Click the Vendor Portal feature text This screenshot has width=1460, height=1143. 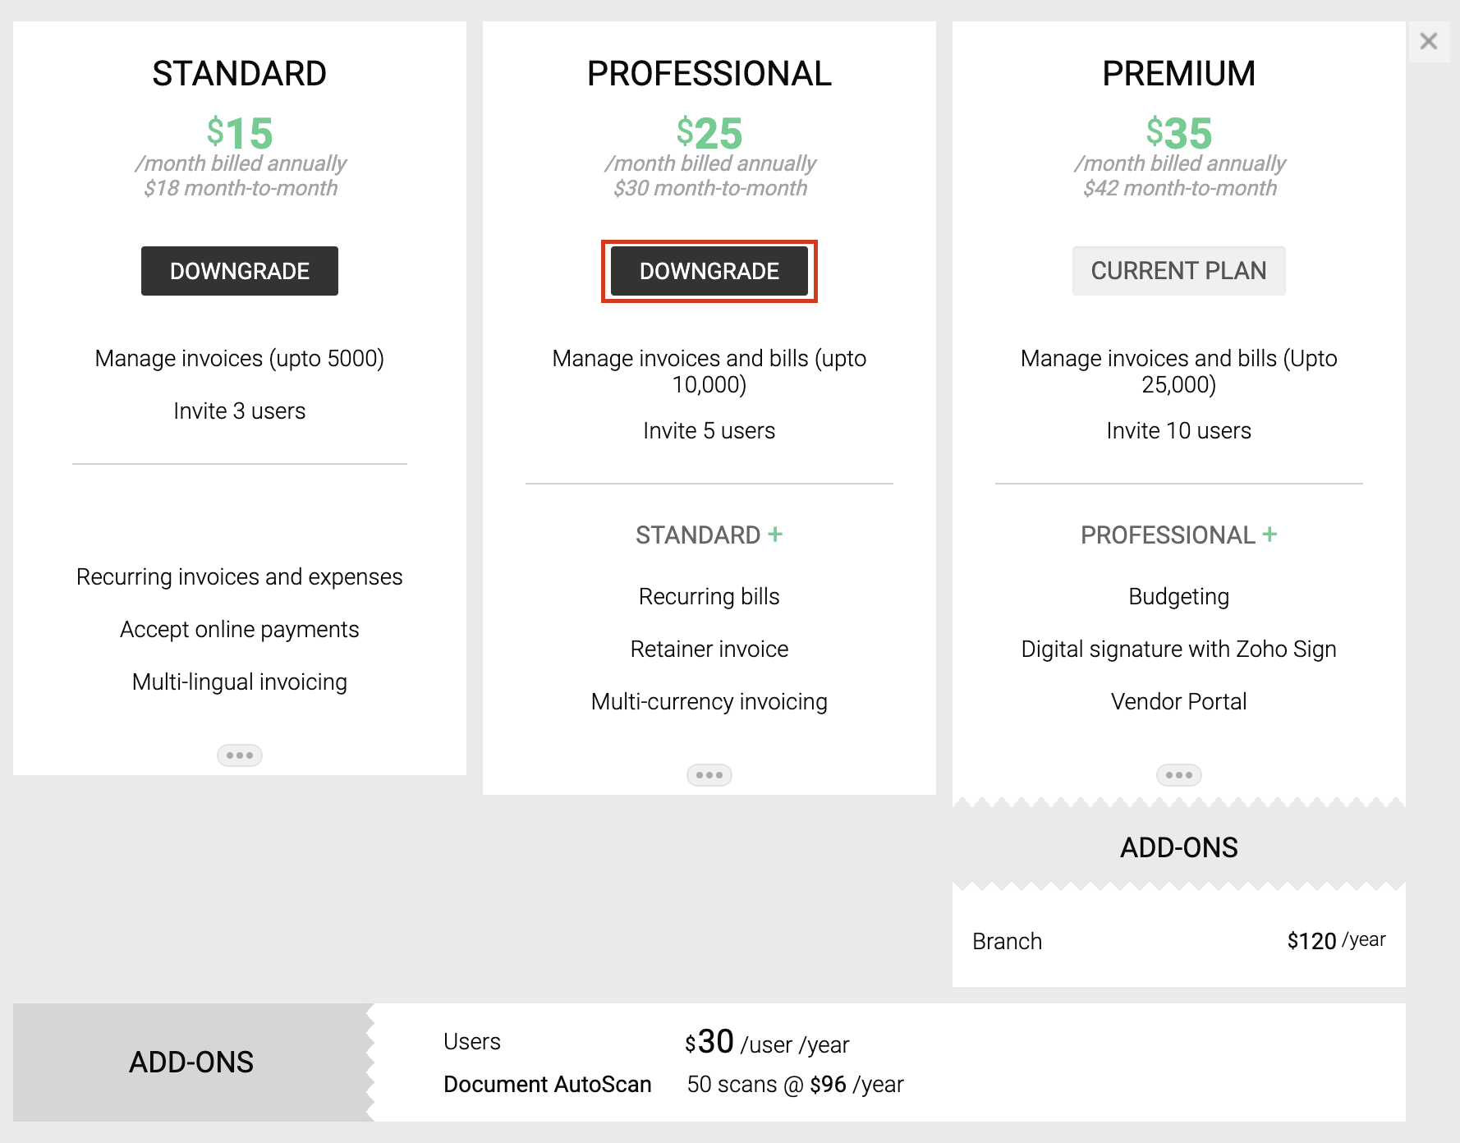click(1178, 701)
